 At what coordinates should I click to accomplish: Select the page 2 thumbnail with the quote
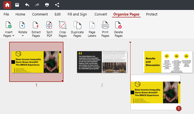(102, 62)
